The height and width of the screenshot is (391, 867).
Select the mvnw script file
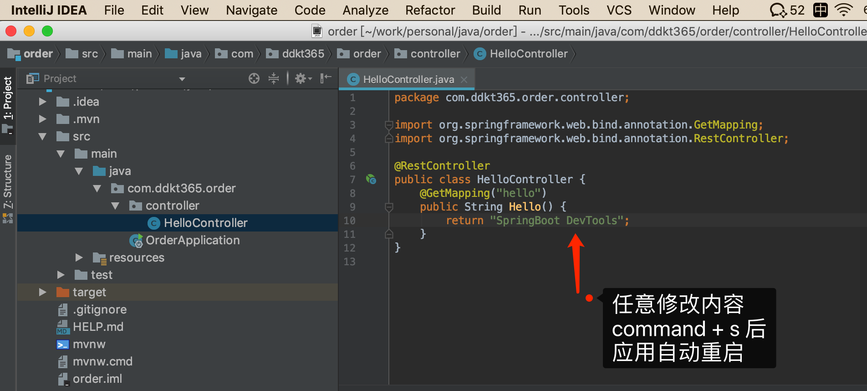(89, 344)
